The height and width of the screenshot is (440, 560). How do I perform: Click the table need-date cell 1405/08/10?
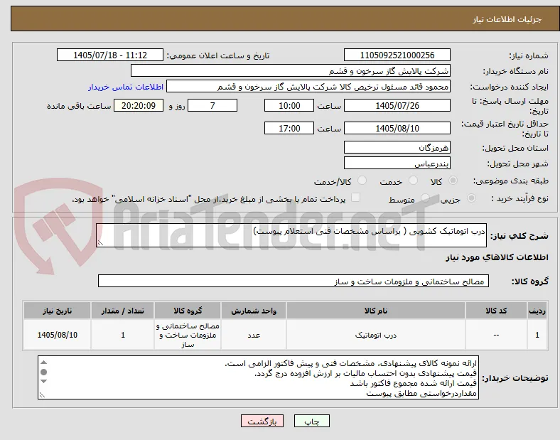[x=57, y=335]
